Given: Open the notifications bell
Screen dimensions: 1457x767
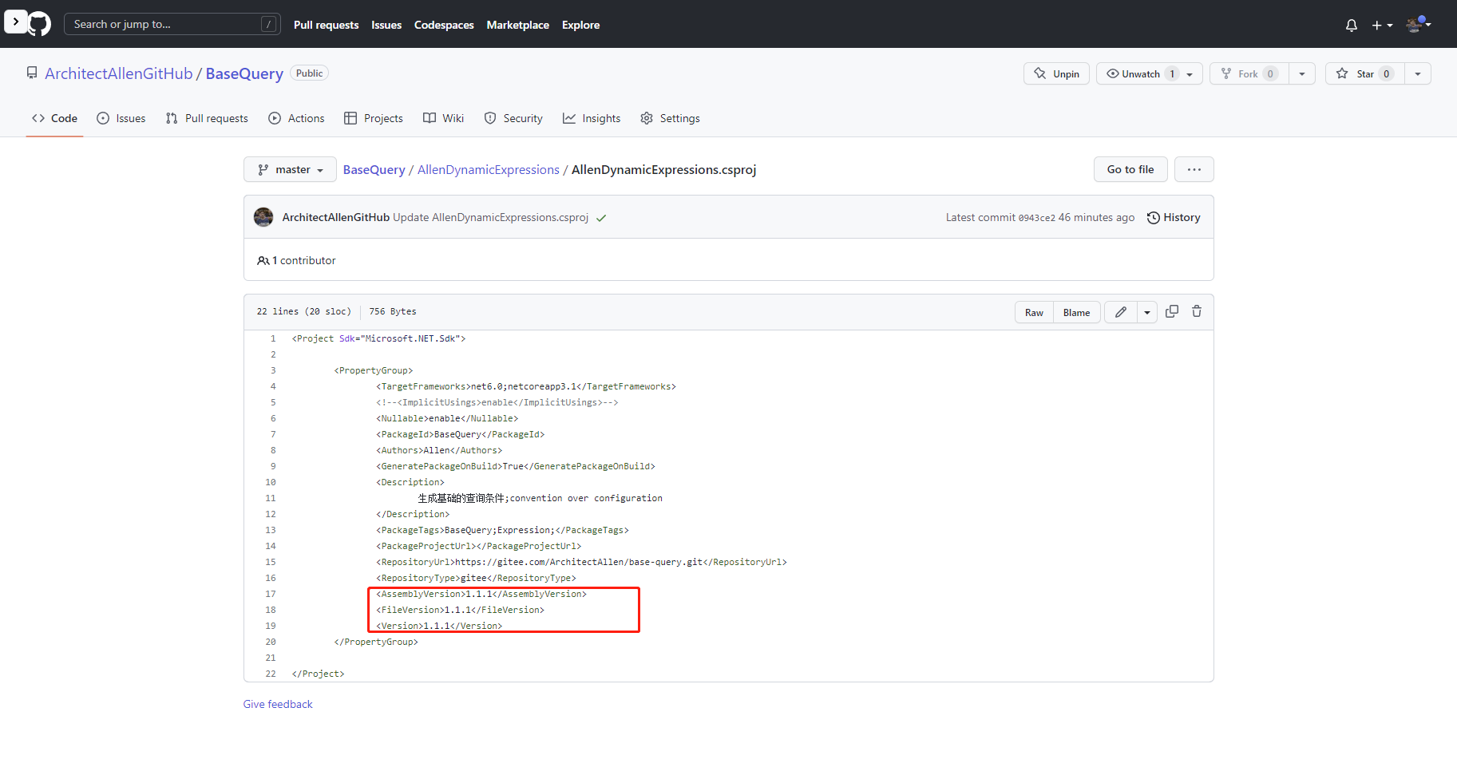Looking at the screenshot, I should coord(1351,26).
